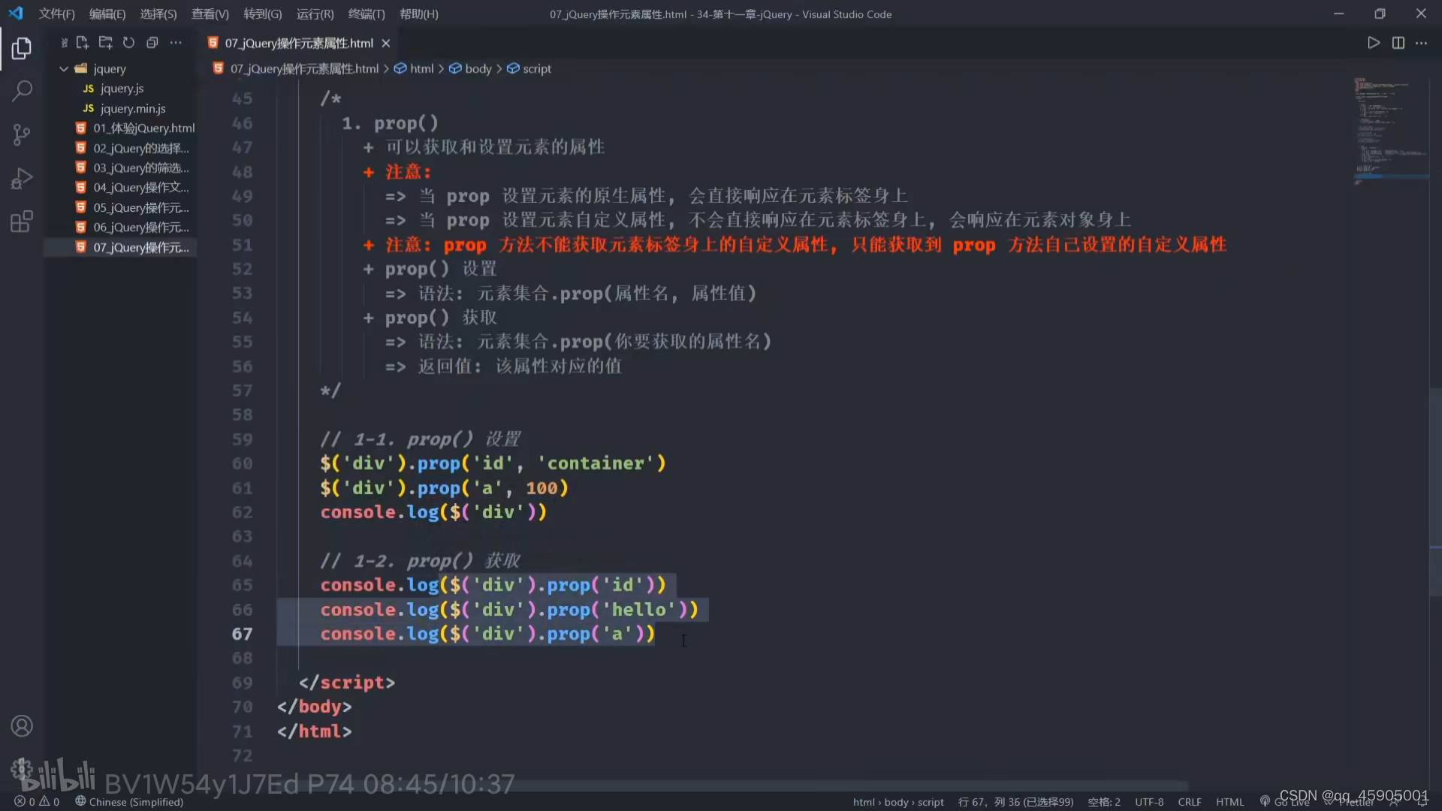Click the CRLF end-of-line status item
This screenshot has height=811, width=1442.
[1189, 802]
